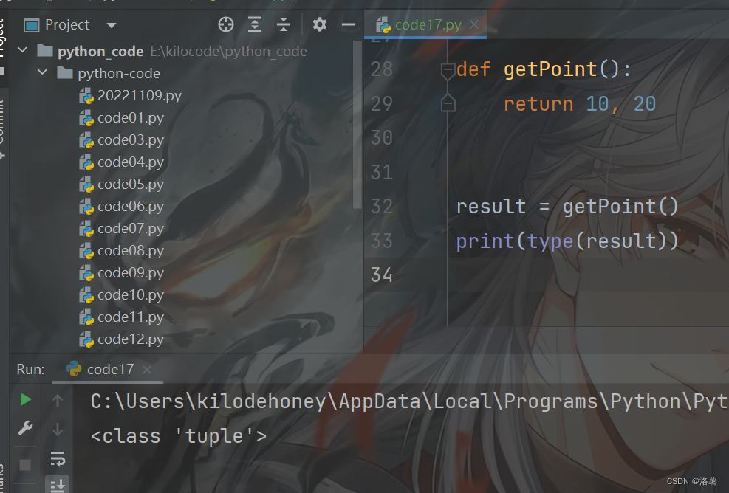Image resolution: width=729 pixels, height=493 pixels.
Task: Click the Expand All icon in Project panel
Action: coord(255,24)
